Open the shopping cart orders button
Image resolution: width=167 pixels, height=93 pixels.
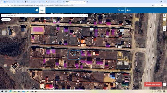(121, 10)
